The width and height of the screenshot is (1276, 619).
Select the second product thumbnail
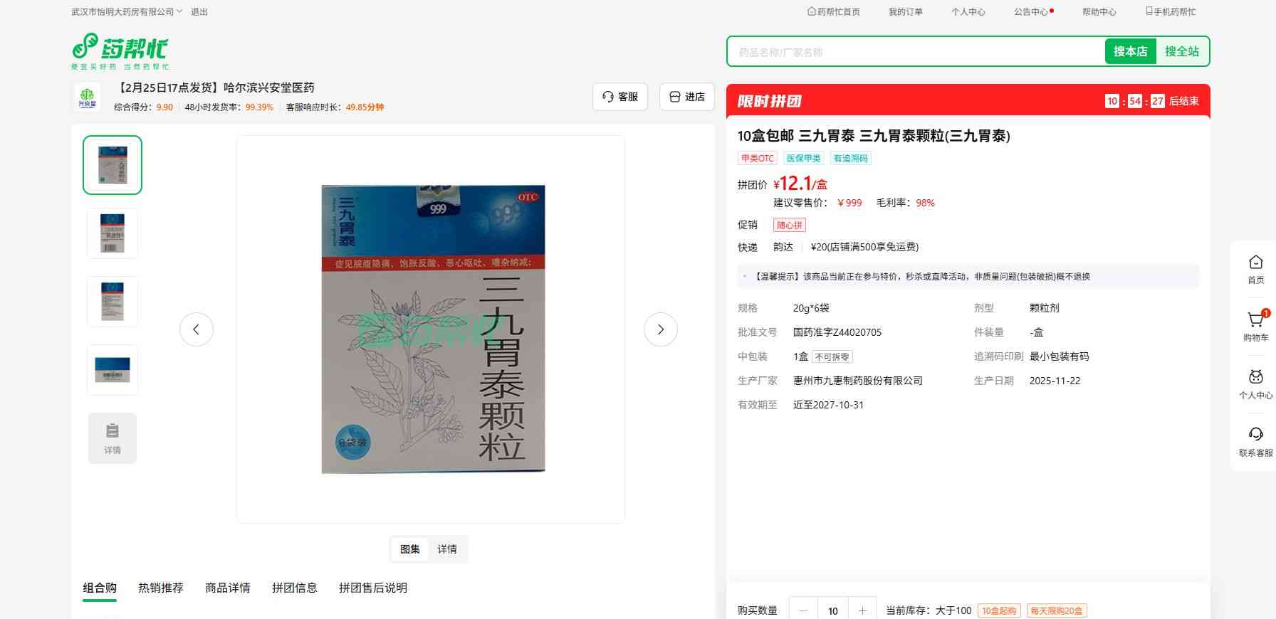(x=113, y=233)
